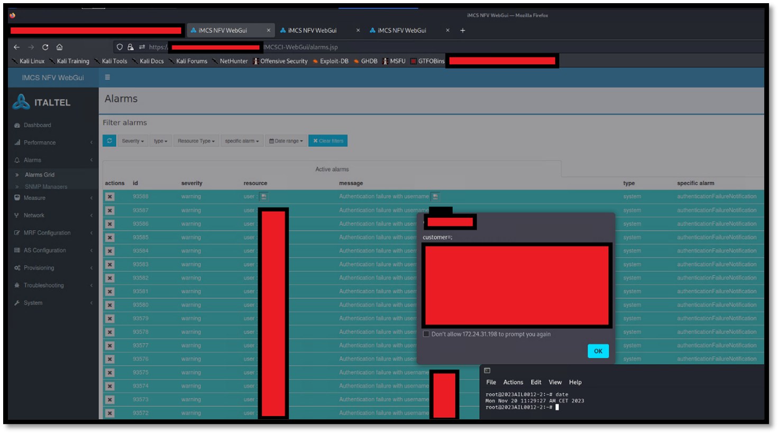
Task: Sort by severity column header
Action: pos(191,183)
